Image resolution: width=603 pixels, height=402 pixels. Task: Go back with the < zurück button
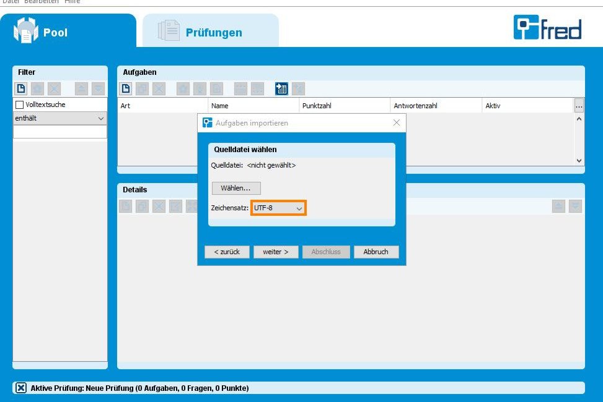[x=227, y=252]
